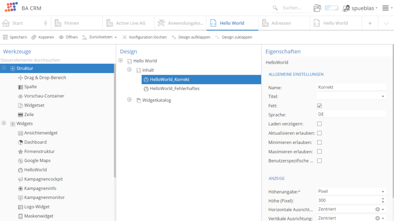Switch to the Adressen tab
Image resolution: width=394 pixels, height=221 pixels.
pyautogui.click(x=281, y=23)
